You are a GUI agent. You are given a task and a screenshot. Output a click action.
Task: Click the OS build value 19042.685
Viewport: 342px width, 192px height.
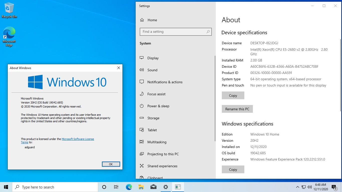tap(258, 153)
